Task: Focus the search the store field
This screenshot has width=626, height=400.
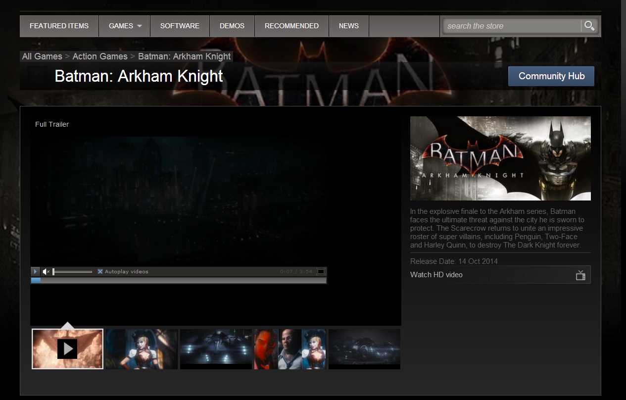Action: (511, 26)
